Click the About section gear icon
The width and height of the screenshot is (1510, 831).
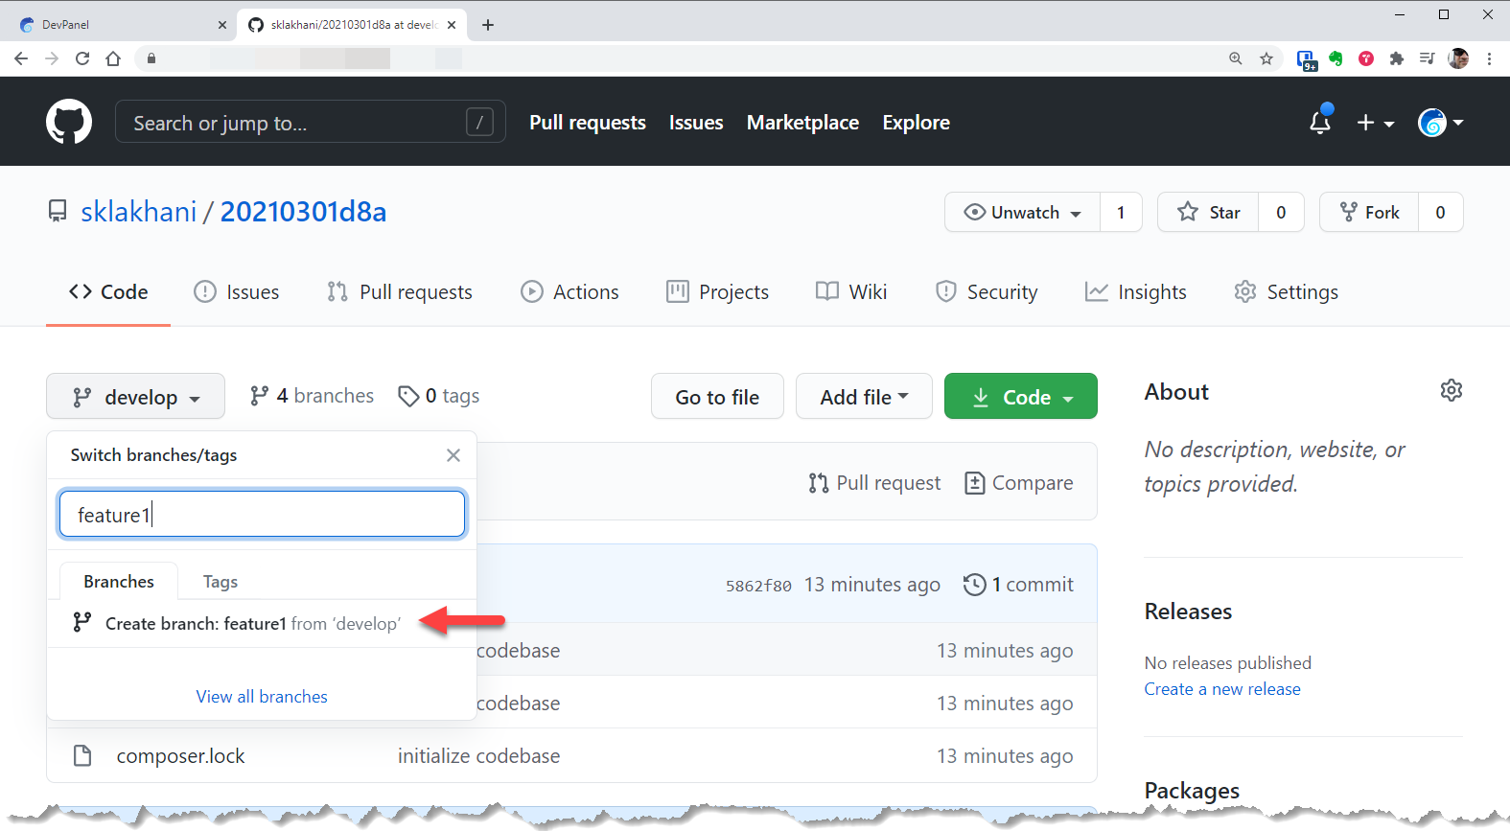pyautogui.click(x=1451, y=390)
